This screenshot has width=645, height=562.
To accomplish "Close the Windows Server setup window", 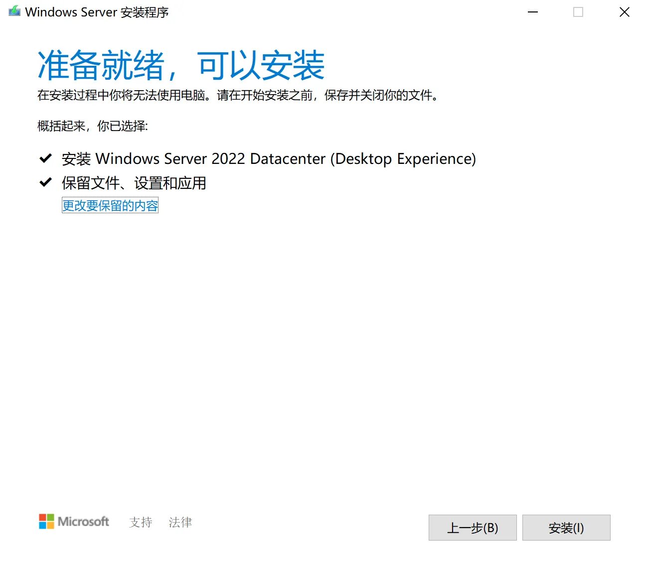I will coord(625,12).
